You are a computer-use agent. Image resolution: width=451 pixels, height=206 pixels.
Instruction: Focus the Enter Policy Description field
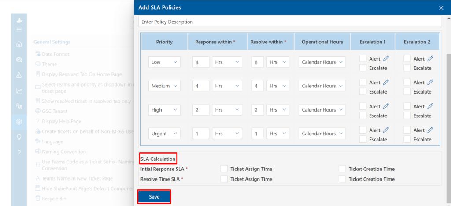click(x=290, y=22)
